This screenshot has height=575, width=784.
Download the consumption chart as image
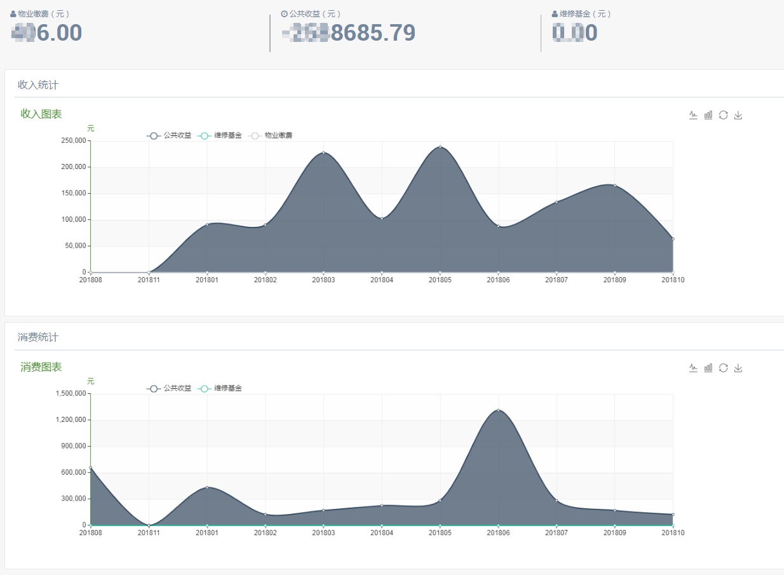click(x=738, y=368)
